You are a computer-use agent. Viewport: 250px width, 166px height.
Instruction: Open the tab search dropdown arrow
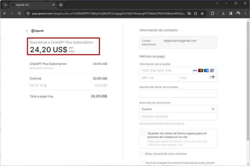[6, 5]
